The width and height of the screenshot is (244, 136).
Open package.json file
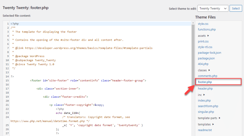coord(206,58)
